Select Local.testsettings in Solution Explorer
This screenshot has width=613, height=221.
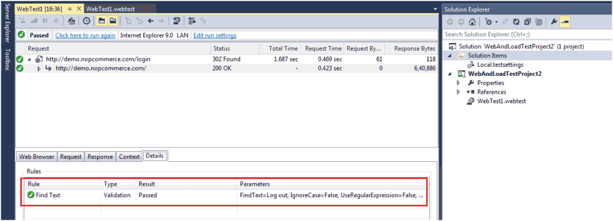coord(500,65)
